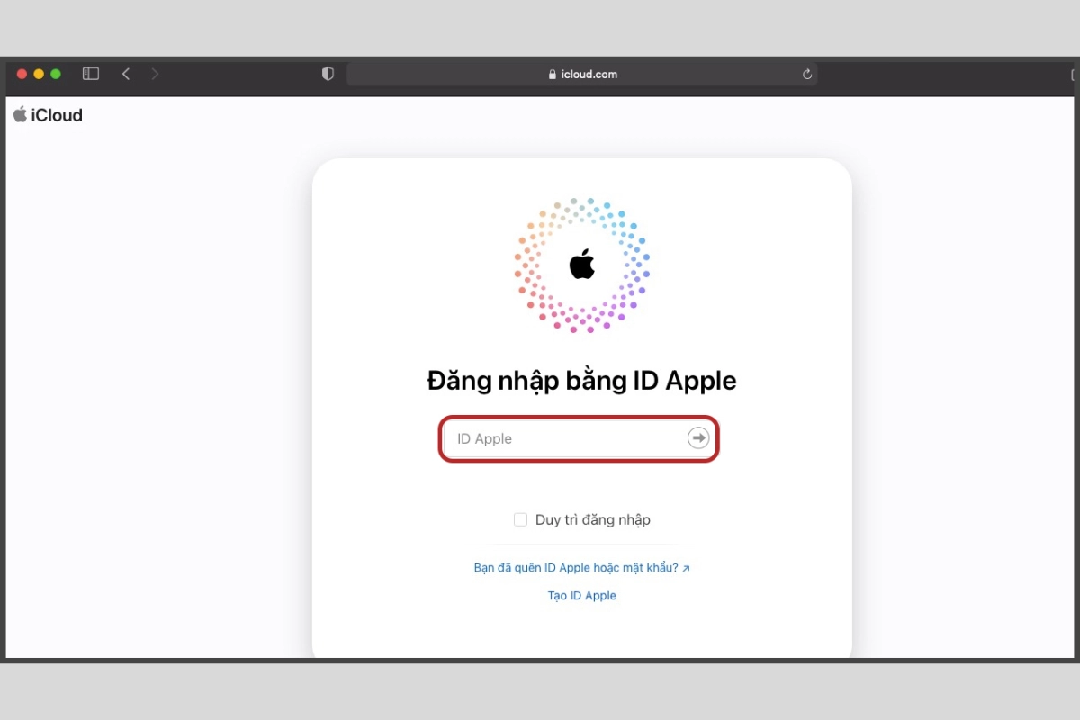
Task: Click the iCloud wordmark in the top left
Action: point(57,114)
